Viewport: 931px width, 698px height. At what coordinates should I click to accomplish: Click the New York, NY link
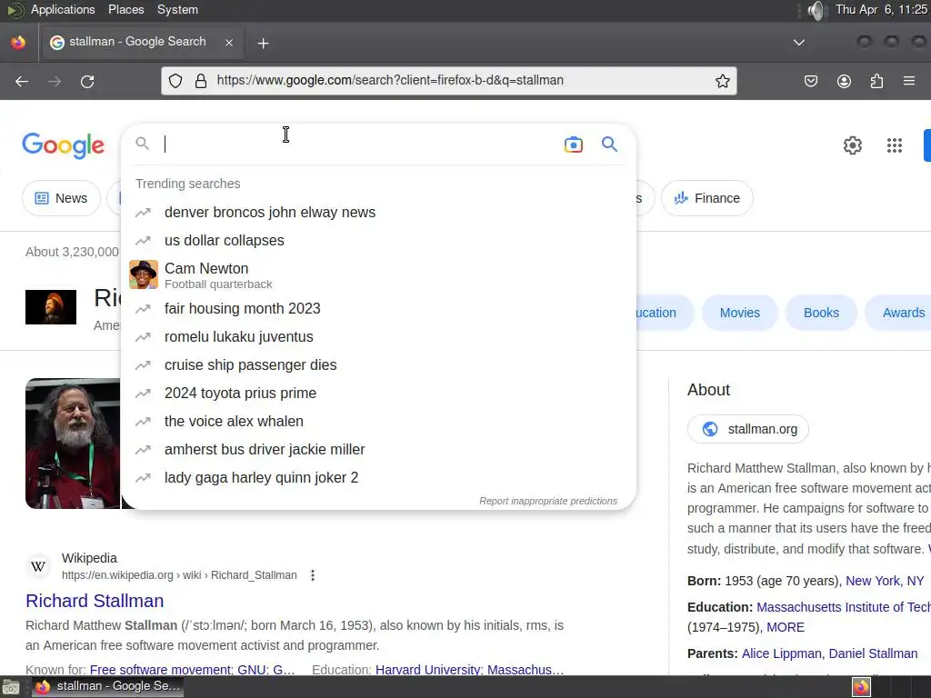[x=884, y=581]
